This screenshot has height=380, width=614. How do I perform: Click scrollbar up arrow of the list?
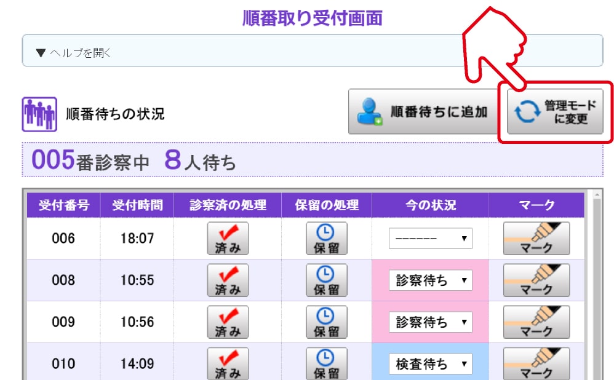(597, 194)
